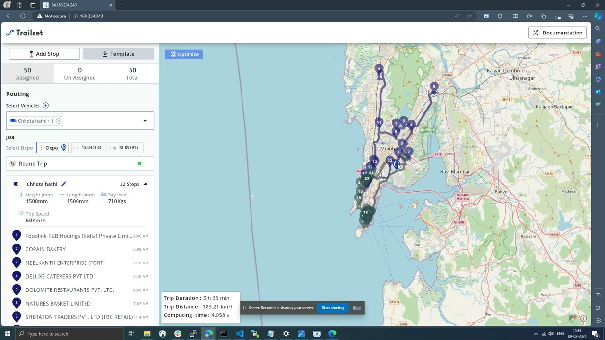Select stop marker 6 for NATURES BASKET

click(17, 303)
